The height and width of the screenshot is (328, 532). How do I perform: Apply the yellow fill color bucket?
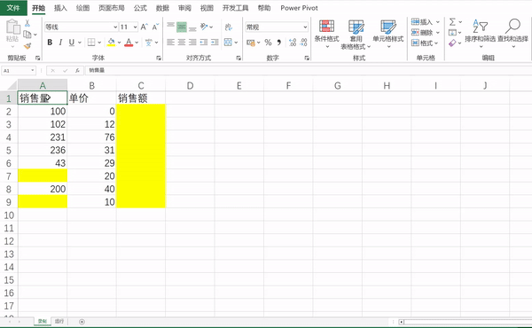pos(111,43)
